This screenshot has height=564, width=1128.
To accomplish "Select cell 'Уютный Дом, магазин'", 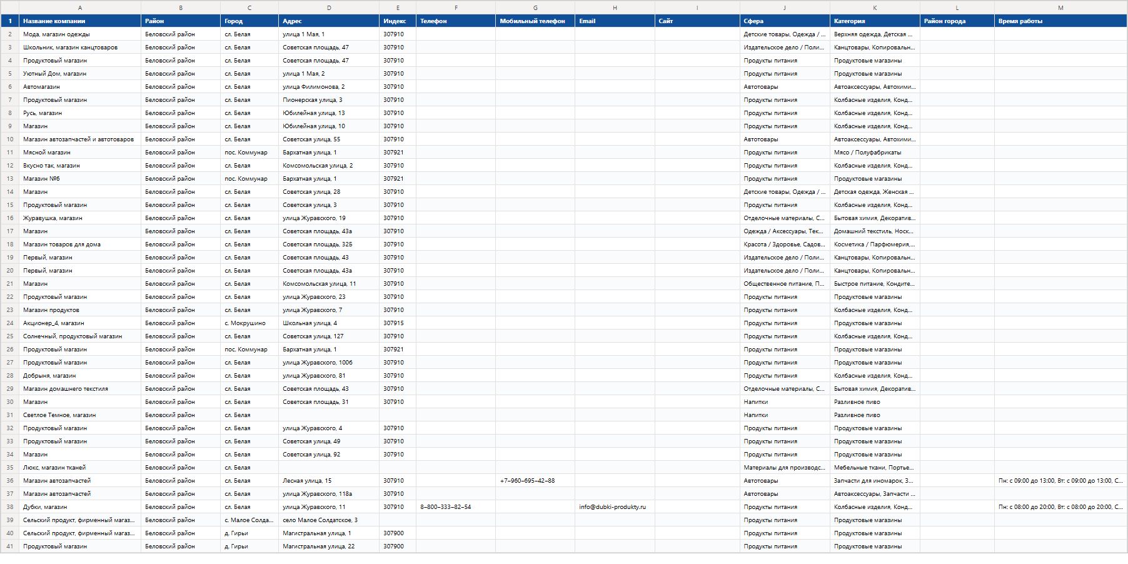I will pyautogui.click(x=80, y=74).
